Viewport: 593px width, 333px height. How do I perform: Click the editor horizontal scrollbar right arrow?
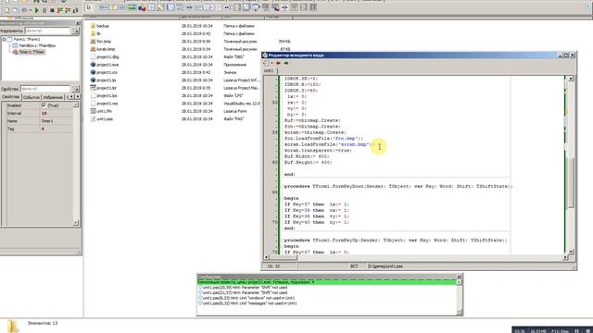[x=566, y=257]
